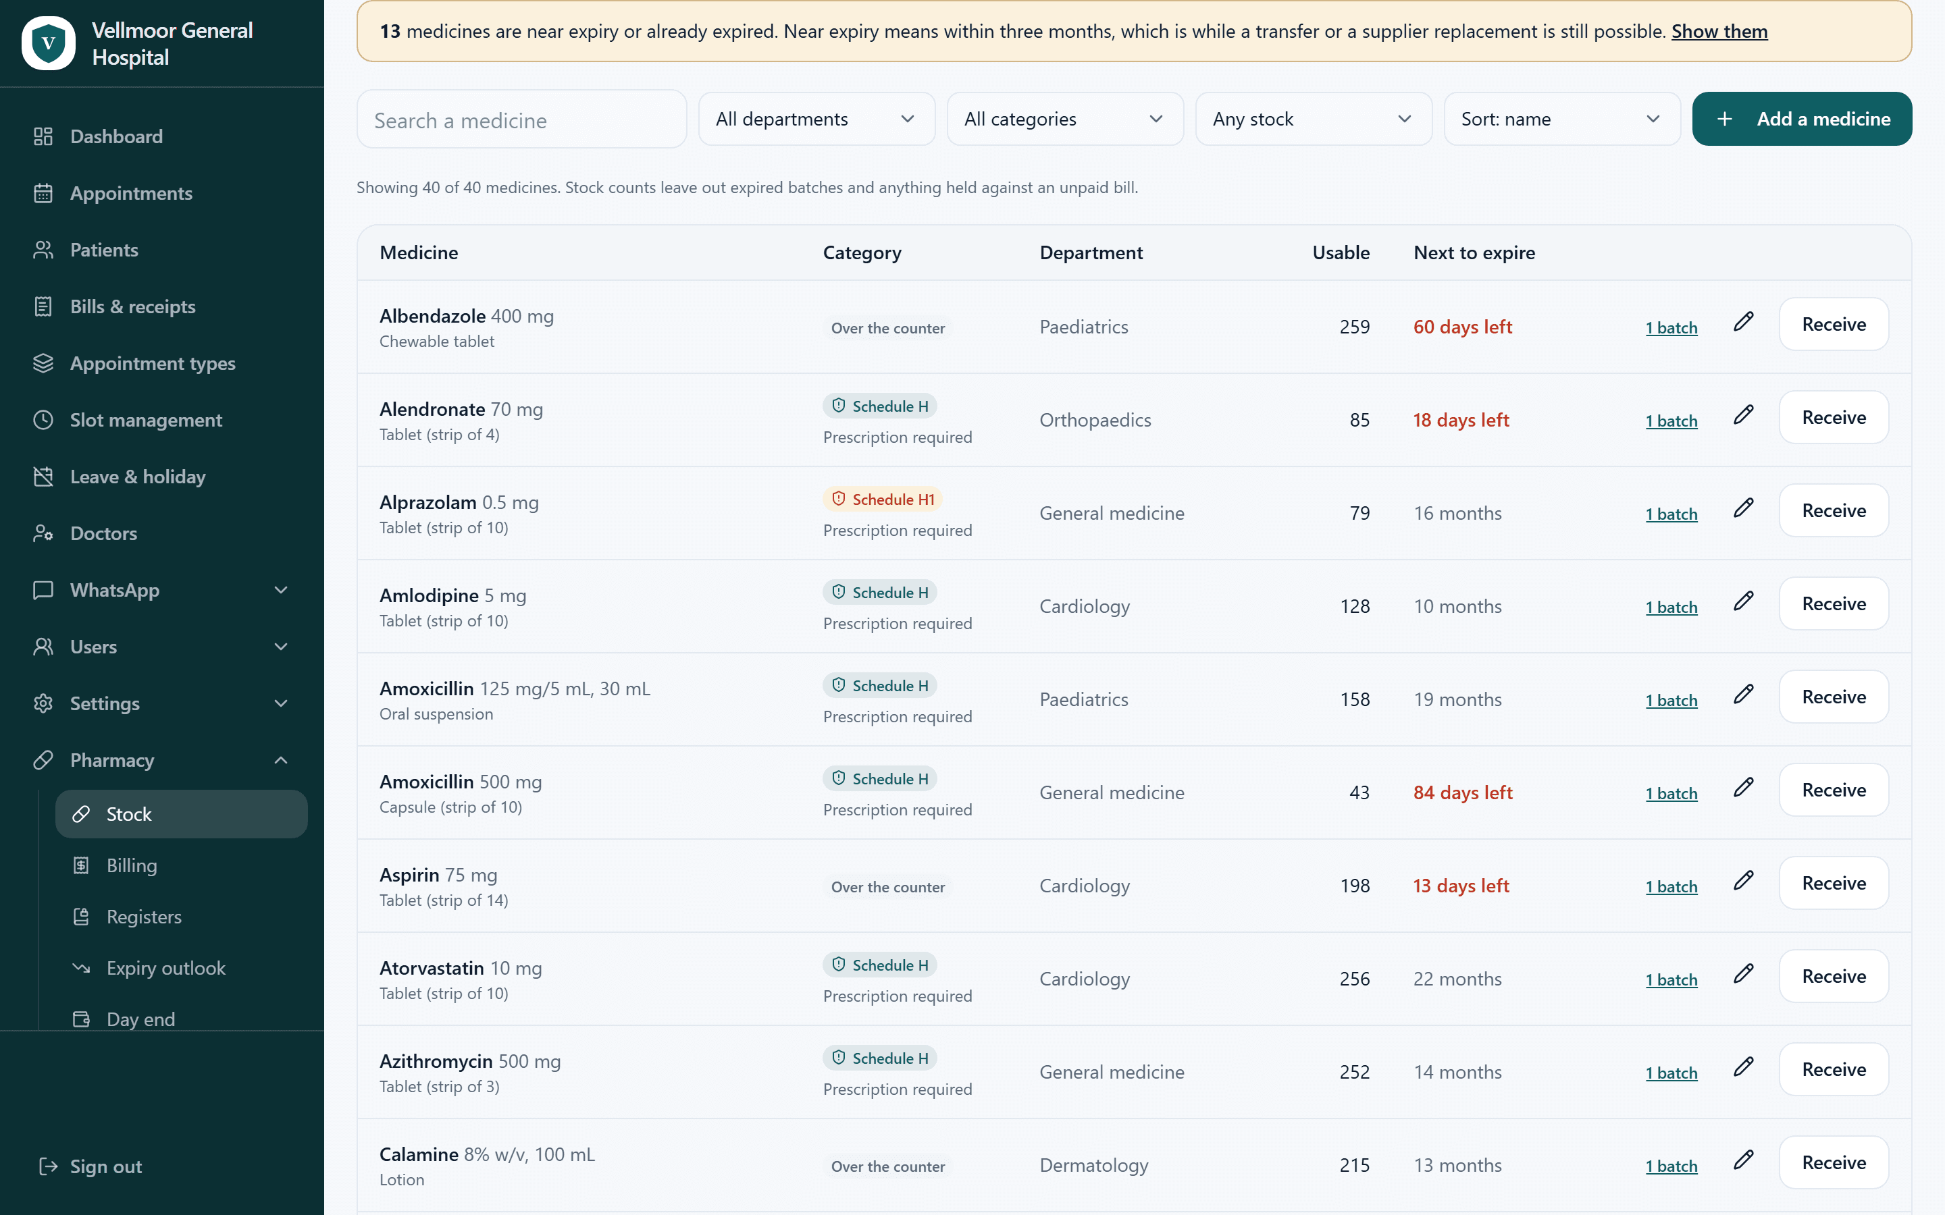Click the Leave & holiday calendar icon
This screenshot has width=1945, height=1215.
(x=43, y=477)
